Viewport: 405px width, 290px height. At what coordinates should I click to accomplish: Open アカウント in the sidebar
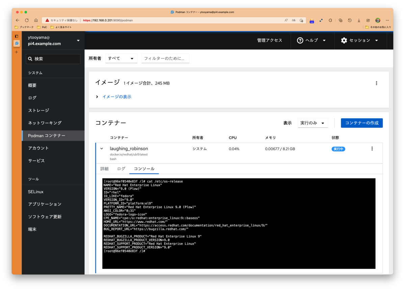[53, 148]
